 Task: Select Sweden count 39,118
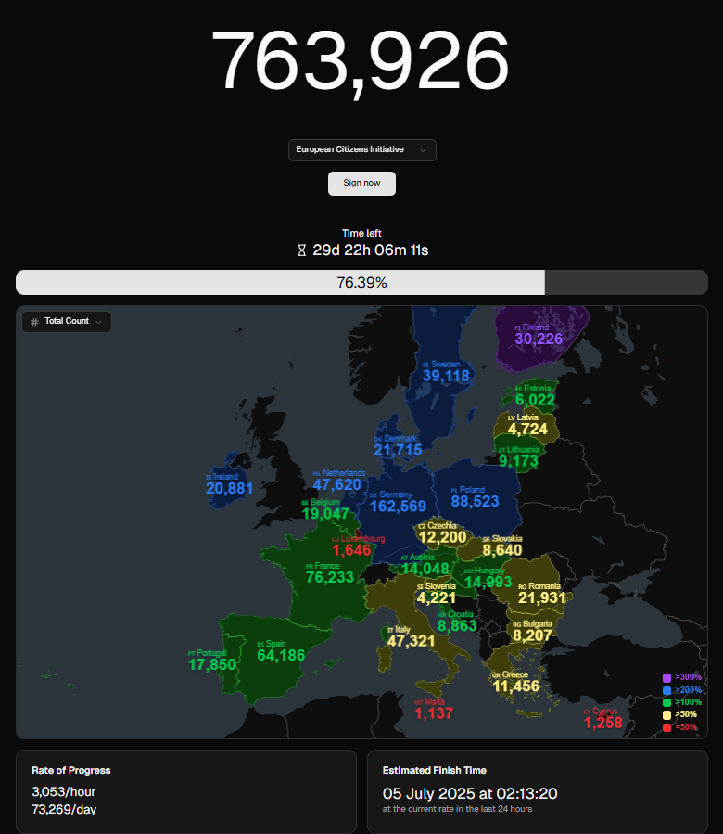coord(446,376)
